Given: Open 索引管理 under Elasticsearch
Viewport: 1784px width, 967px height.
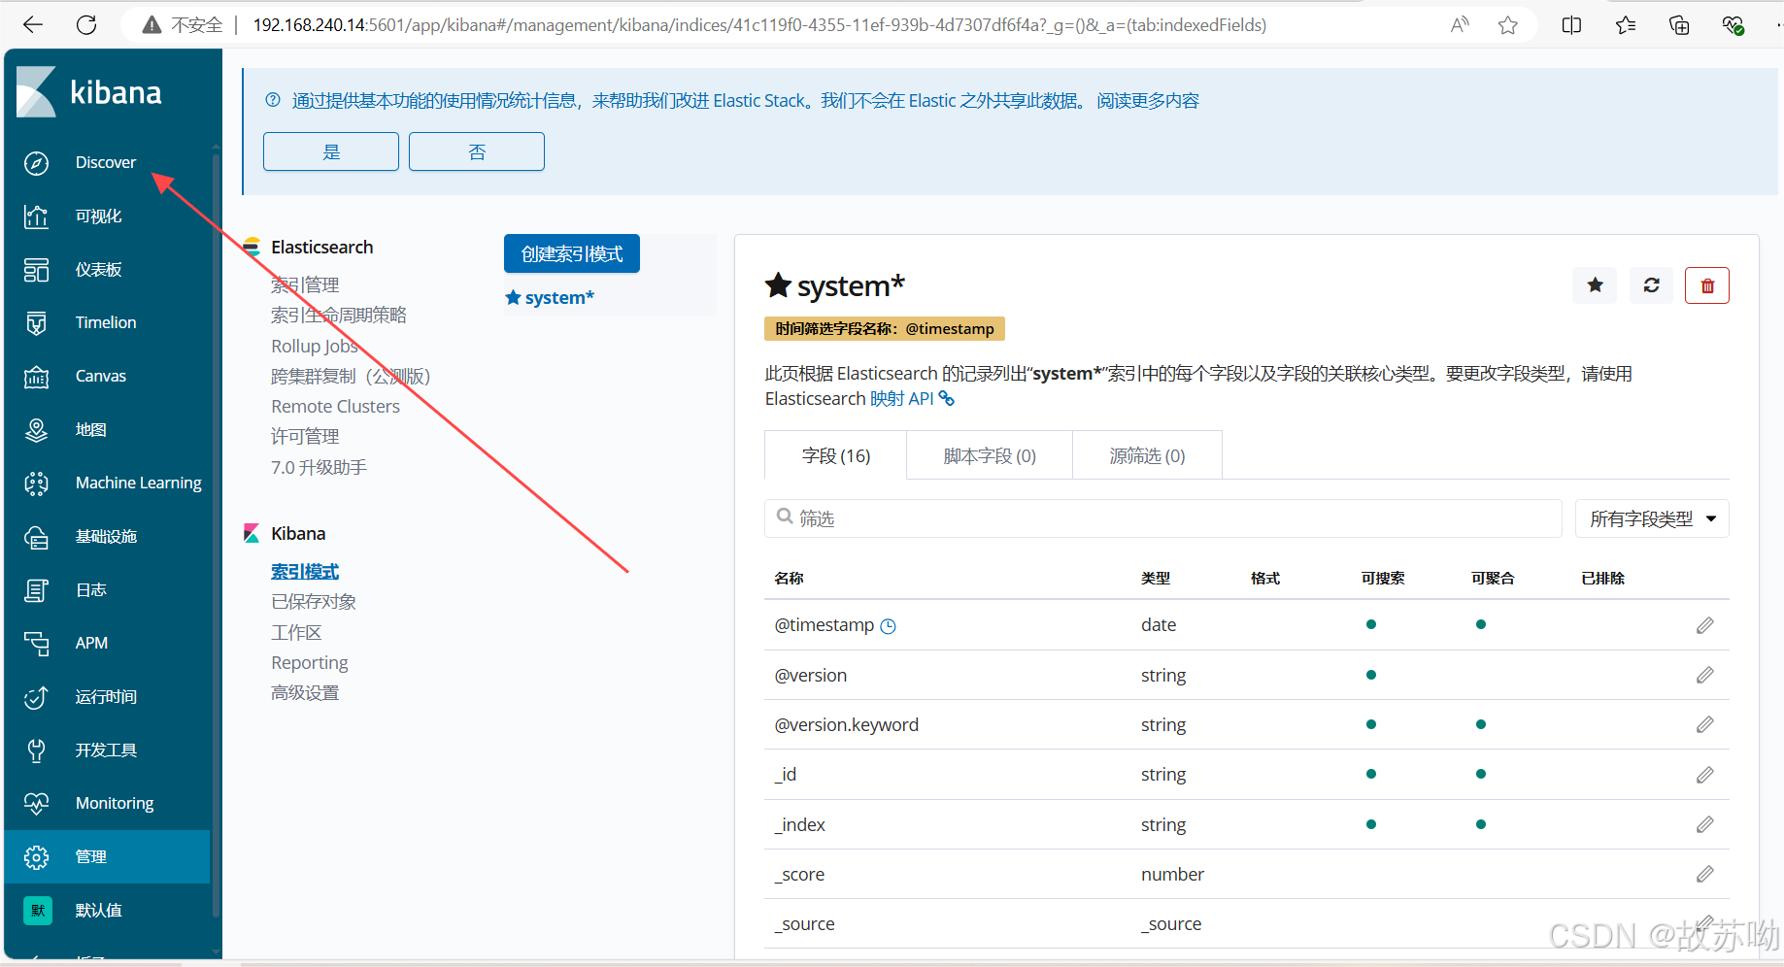Looking at the screenshot, I should click(x=305, y=284).
